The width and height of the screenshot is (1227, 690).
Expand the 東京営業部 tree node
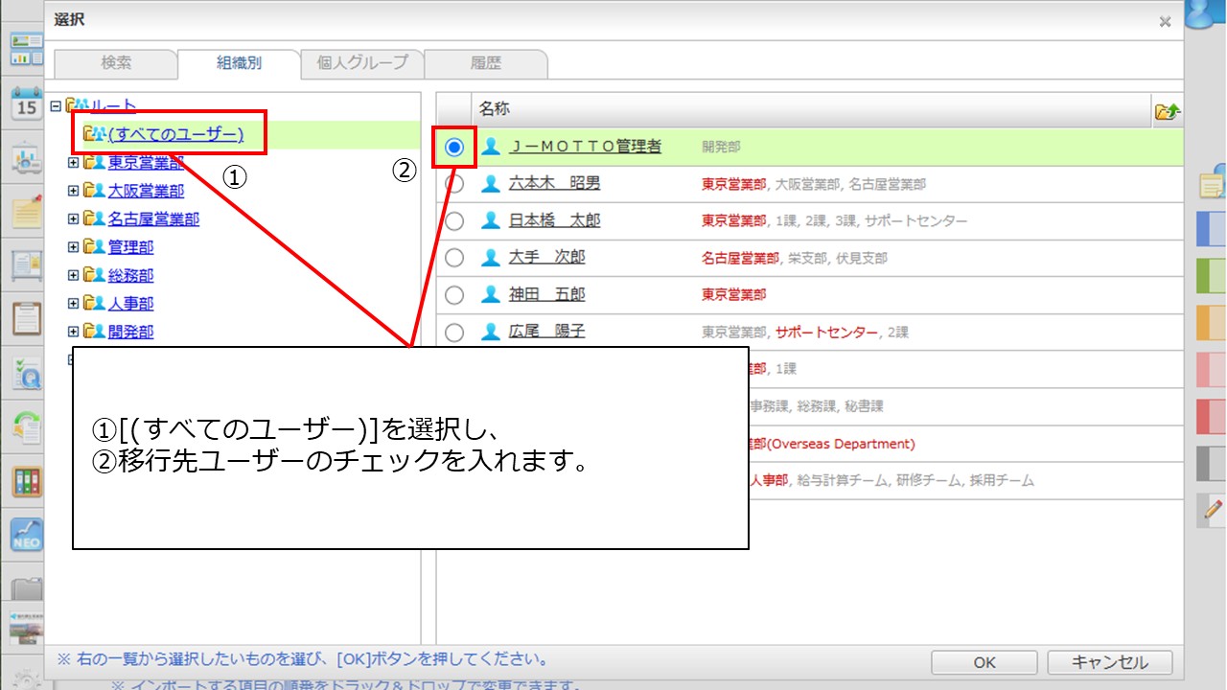click(x=73, y=163)
